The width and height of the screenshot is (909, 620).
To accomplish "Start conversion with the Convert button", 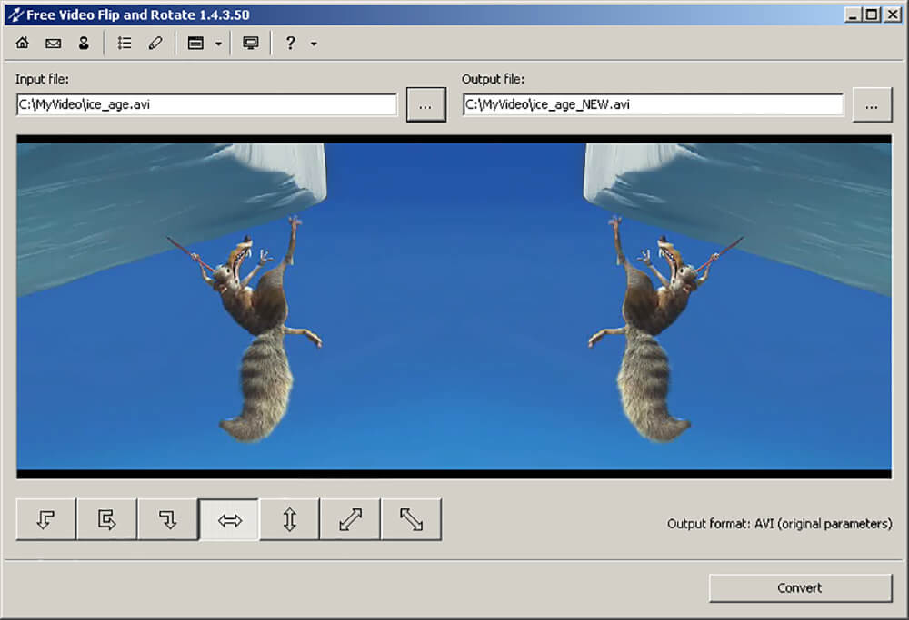I will [x=800, y=587].
